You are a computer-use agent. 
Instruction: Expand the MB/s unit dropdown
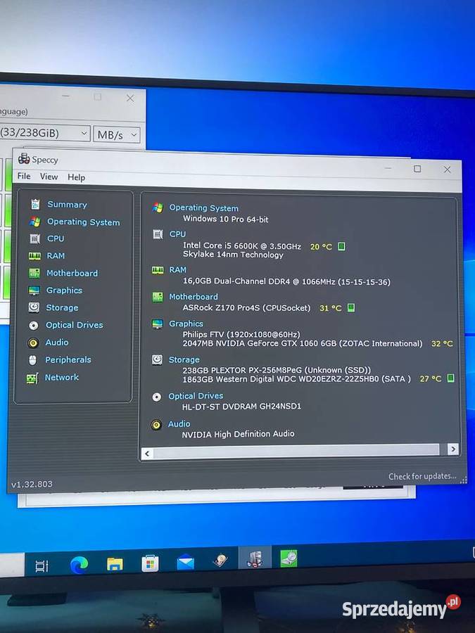[x=117, y=134]
